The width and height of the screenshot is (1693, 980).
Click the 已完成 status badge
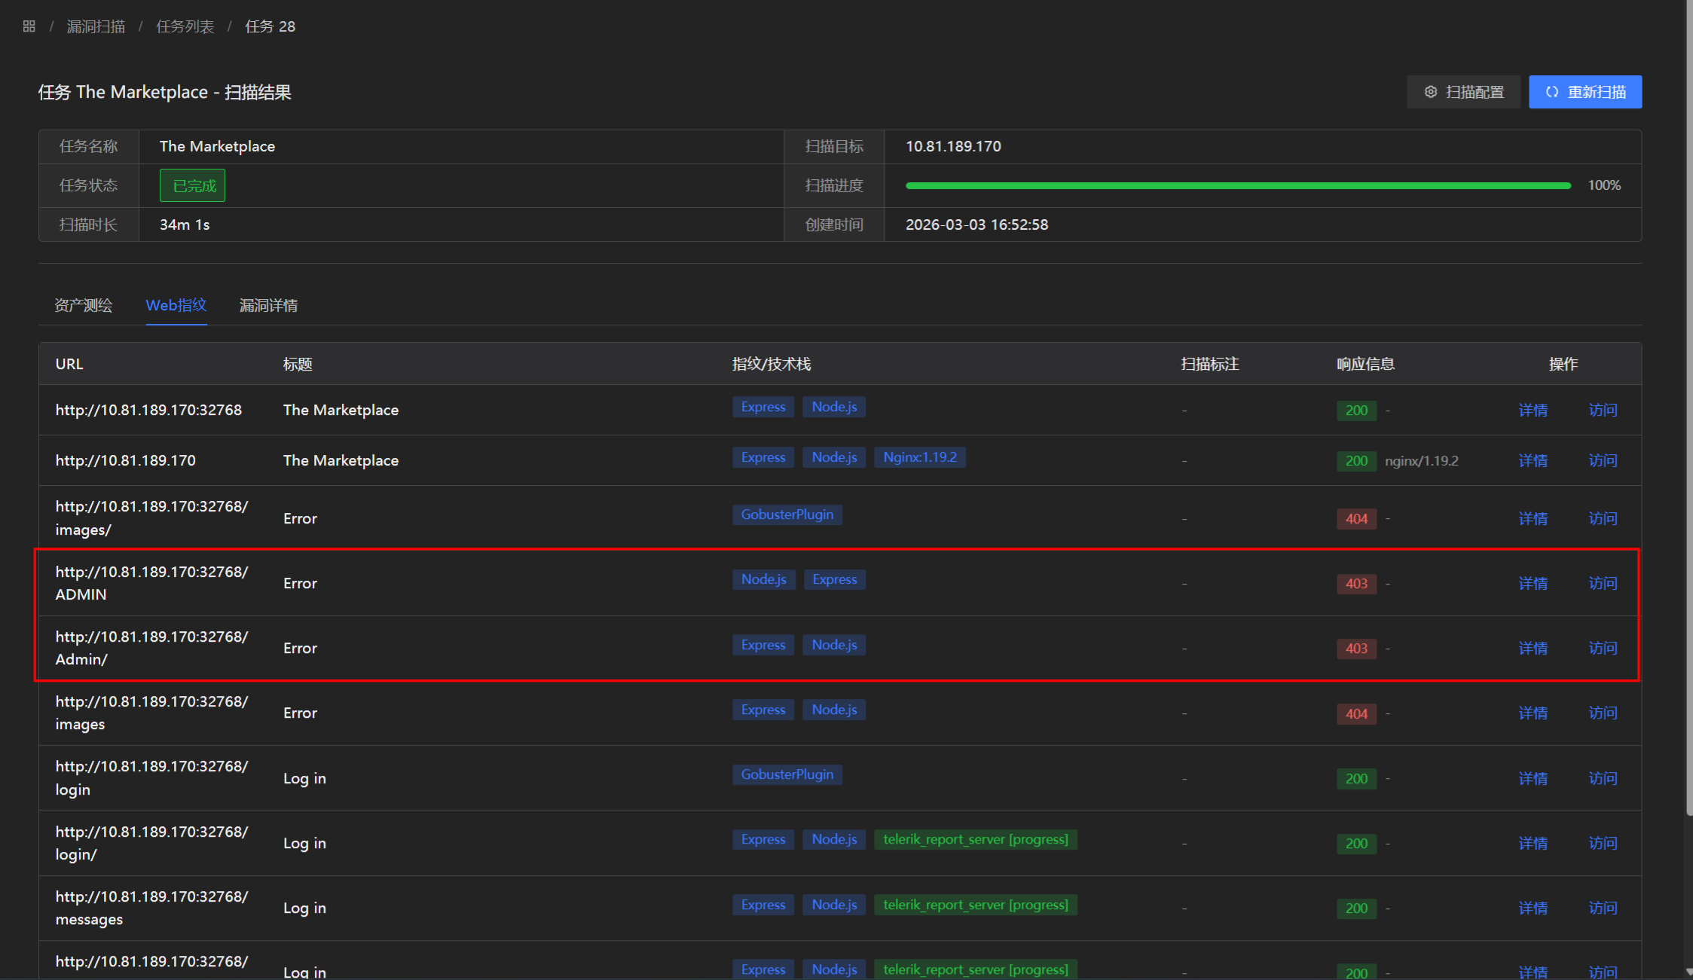192,185
